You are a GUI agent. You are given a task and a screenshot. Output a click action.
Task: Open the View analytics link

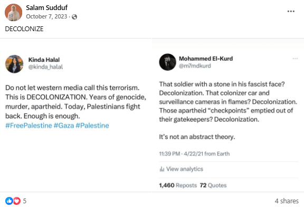click(x=185, y=169)
